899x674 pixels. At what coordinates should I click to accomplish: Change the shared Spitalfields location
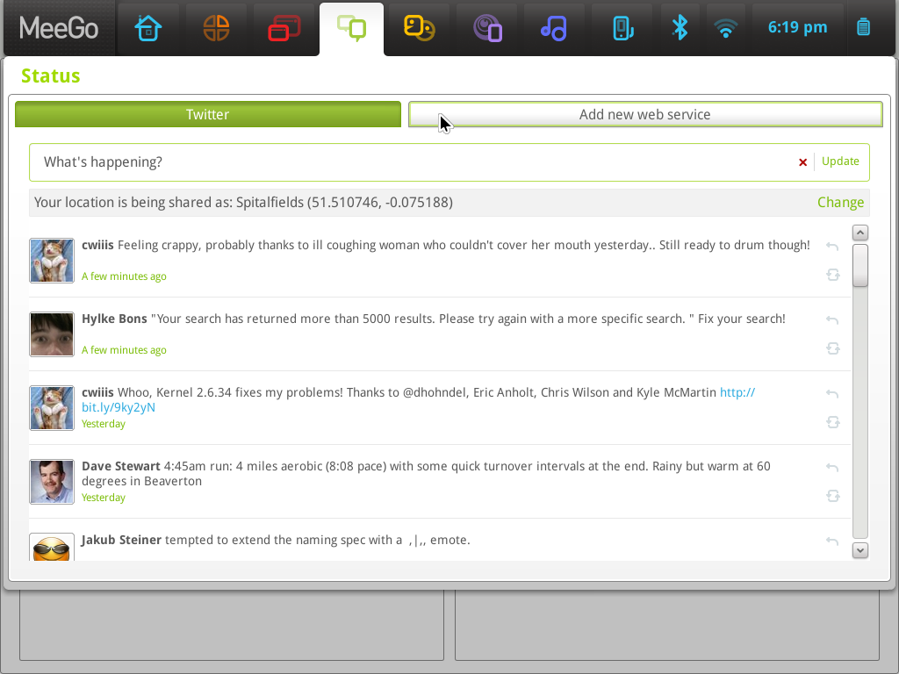pos(840,202)
